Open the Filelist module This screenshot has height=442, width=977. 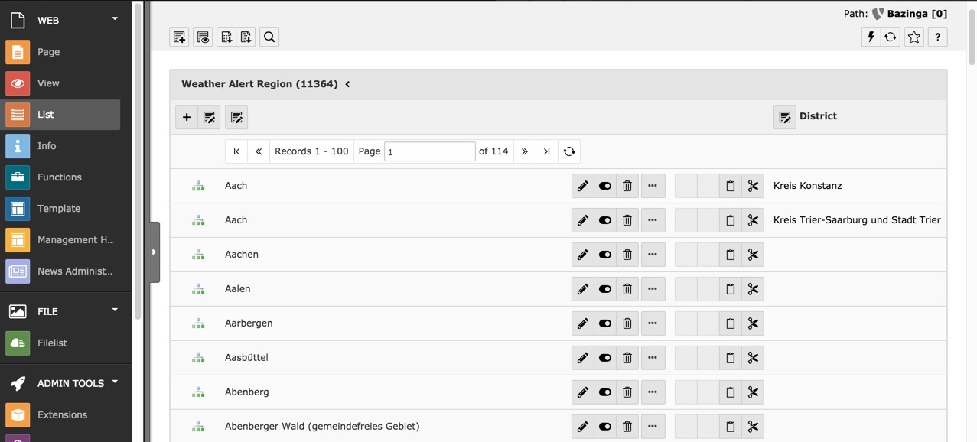tap(52, 343)
